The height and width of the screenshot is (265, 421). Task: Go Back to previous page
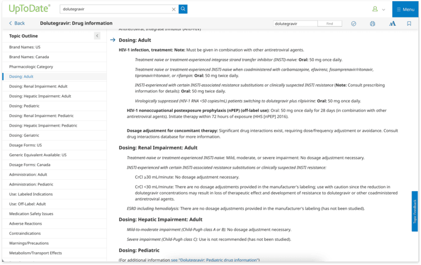coord(17,24)
